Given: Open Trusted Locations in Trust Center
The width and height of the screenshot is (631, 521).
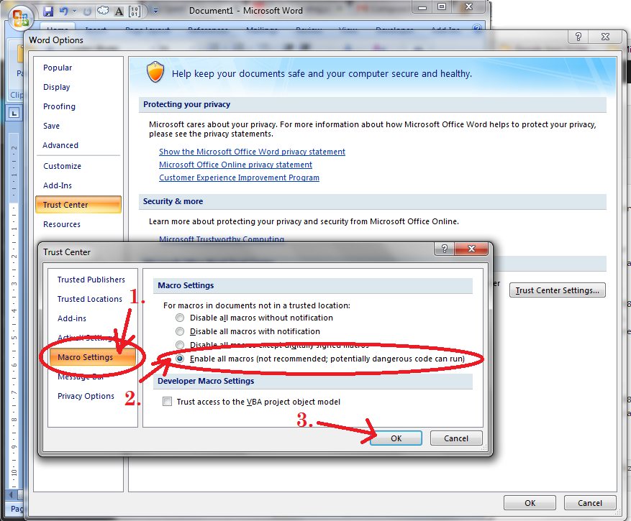Looking at the screenshot, I should click(89, 299).
